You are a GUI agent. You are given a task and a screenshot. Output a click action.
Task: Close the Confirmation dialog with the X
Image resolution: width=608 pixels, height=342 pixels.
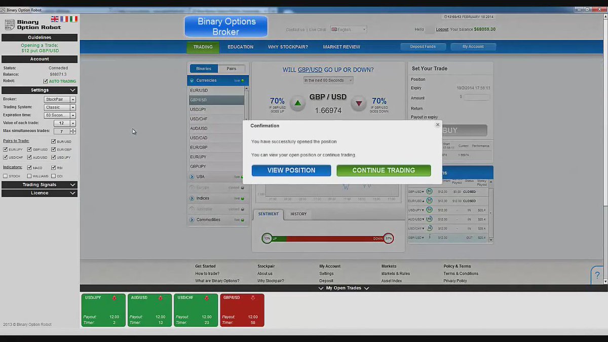pos(438,125)
